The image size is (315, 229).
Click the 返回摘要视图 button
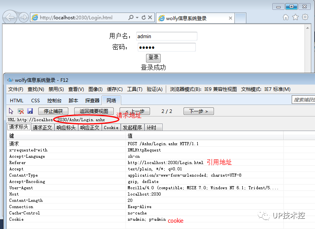tap(94, 111)
